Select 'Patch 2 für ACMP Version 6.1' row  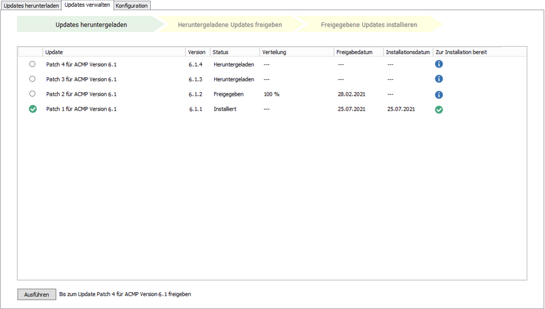(272, 94)
